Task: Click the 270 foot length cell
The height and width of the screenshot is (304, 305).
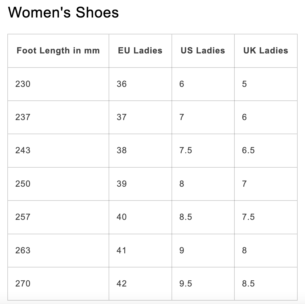Action: point(58,283)
